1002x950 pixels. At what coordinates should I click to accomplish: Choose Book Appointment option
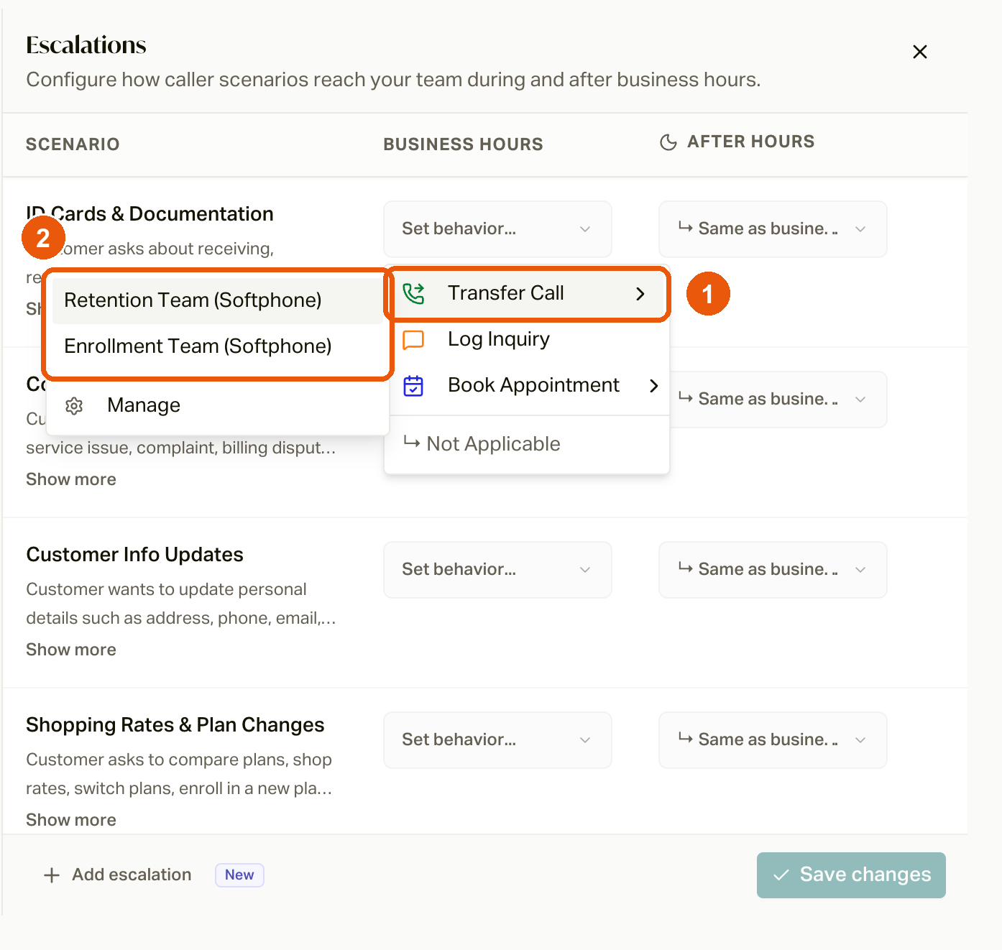527,386
